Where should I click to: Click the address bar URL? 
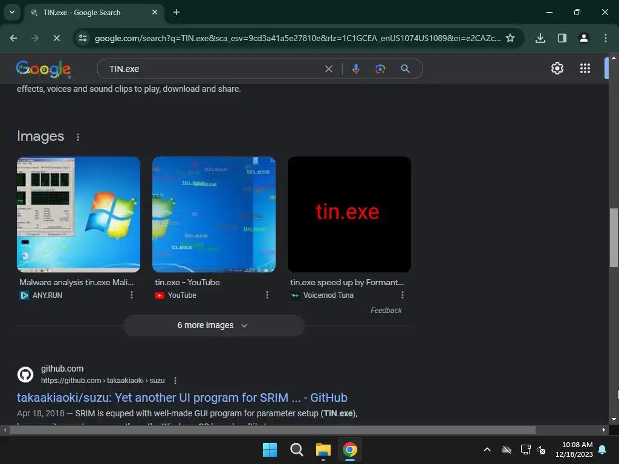(297, 38)
